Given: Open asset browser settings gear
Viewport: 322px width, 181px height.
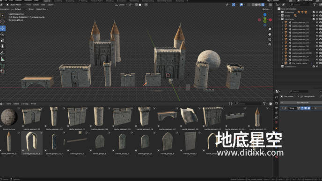Looking at the screenshot, I should (x=271, y=104).
